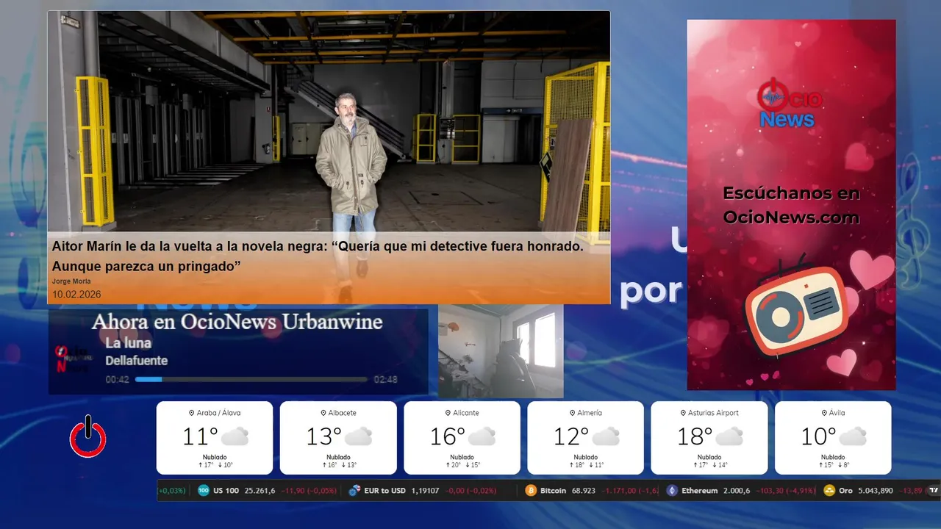Click the Bitcoin price 68.923
This screenshot has height=529, width=941.
(x=583, y=490)
